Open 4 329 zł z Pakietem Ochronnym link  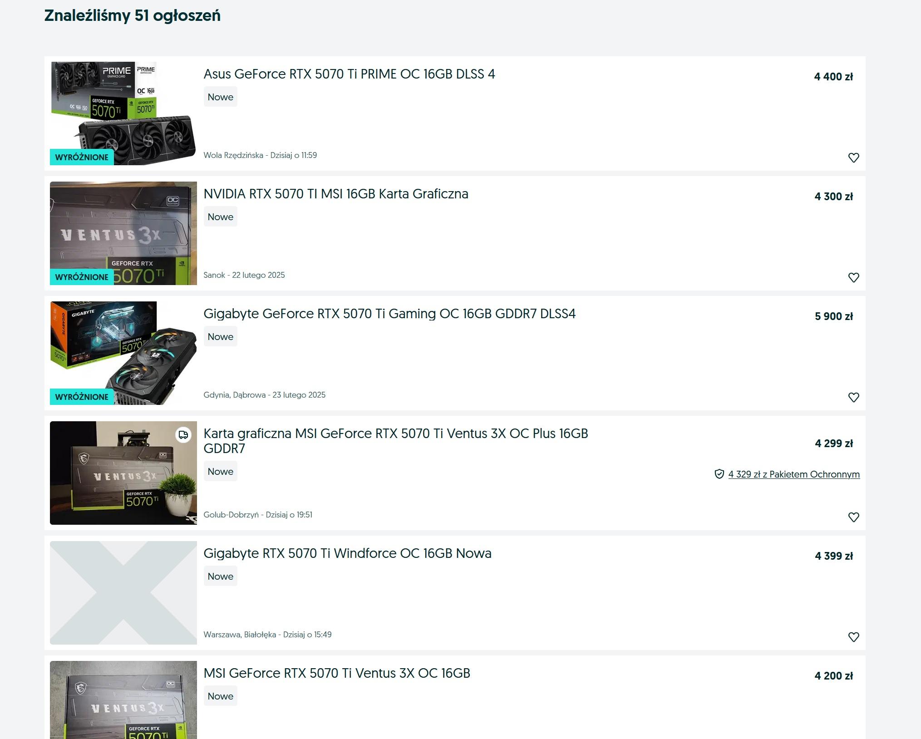coord(793,474)
